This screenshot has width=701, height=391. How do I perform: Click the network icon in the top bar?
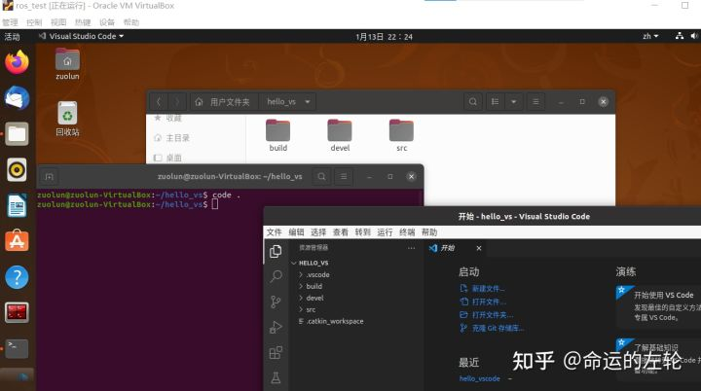[680, 36]
